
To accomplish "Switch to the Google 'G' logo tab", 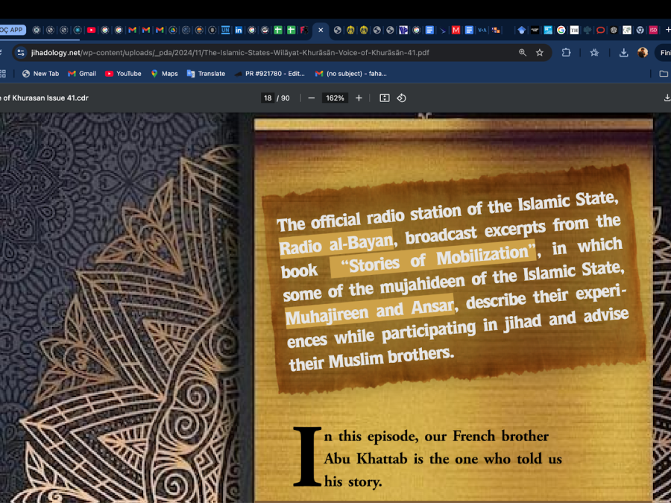I will coord(561,30).
